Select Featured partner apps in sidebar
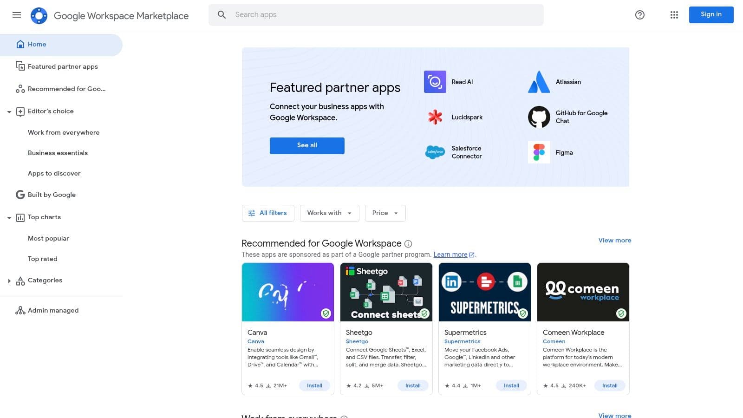 [x=63, y=66]
